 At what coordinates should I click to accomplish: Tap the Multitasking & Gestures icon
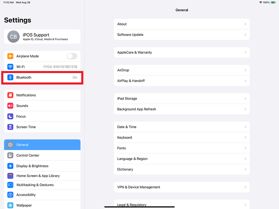(10, 185)
